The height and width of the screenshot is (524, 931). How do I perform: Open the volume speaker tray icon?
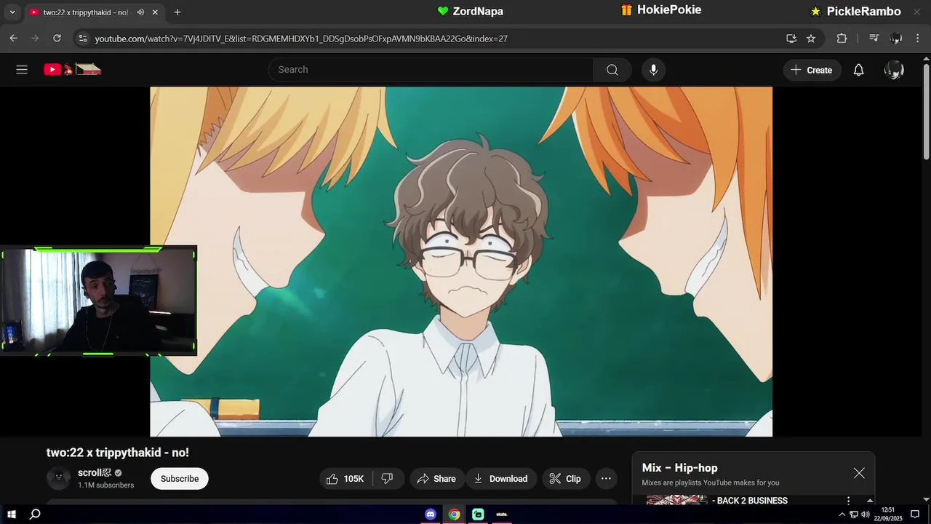(x=866, y=515)
